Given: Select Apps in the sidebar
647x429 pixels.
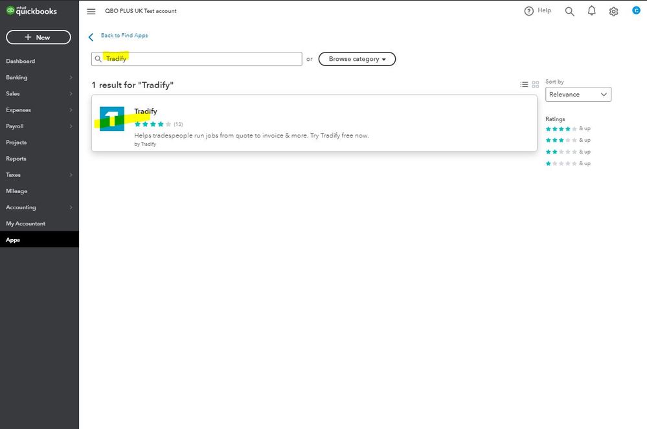Looking at the screenshot, I should coord(40,240).
